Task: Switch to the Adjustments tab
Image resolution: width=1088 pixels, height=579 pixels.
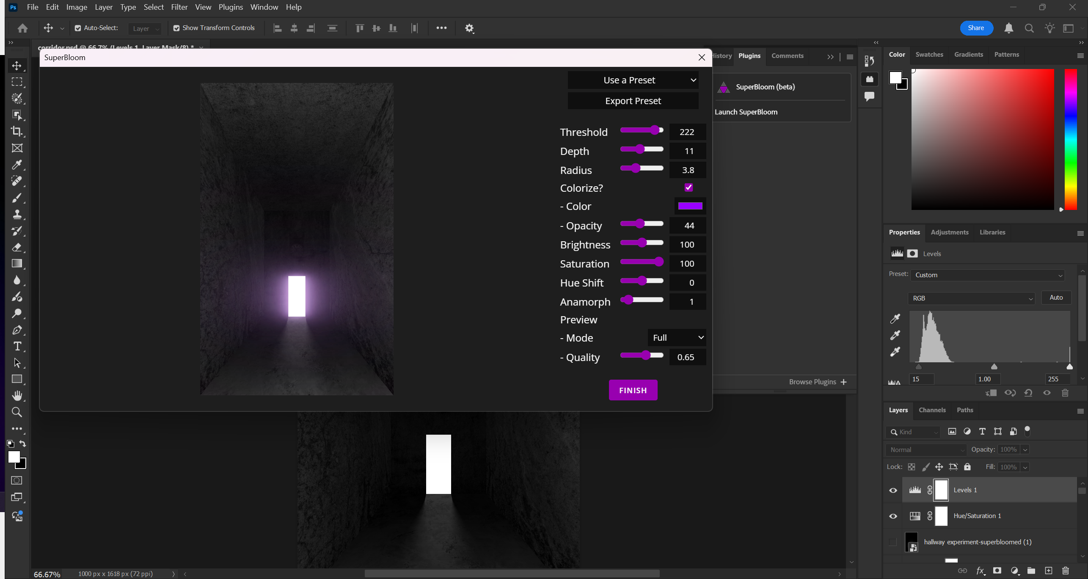Action: 949,232
